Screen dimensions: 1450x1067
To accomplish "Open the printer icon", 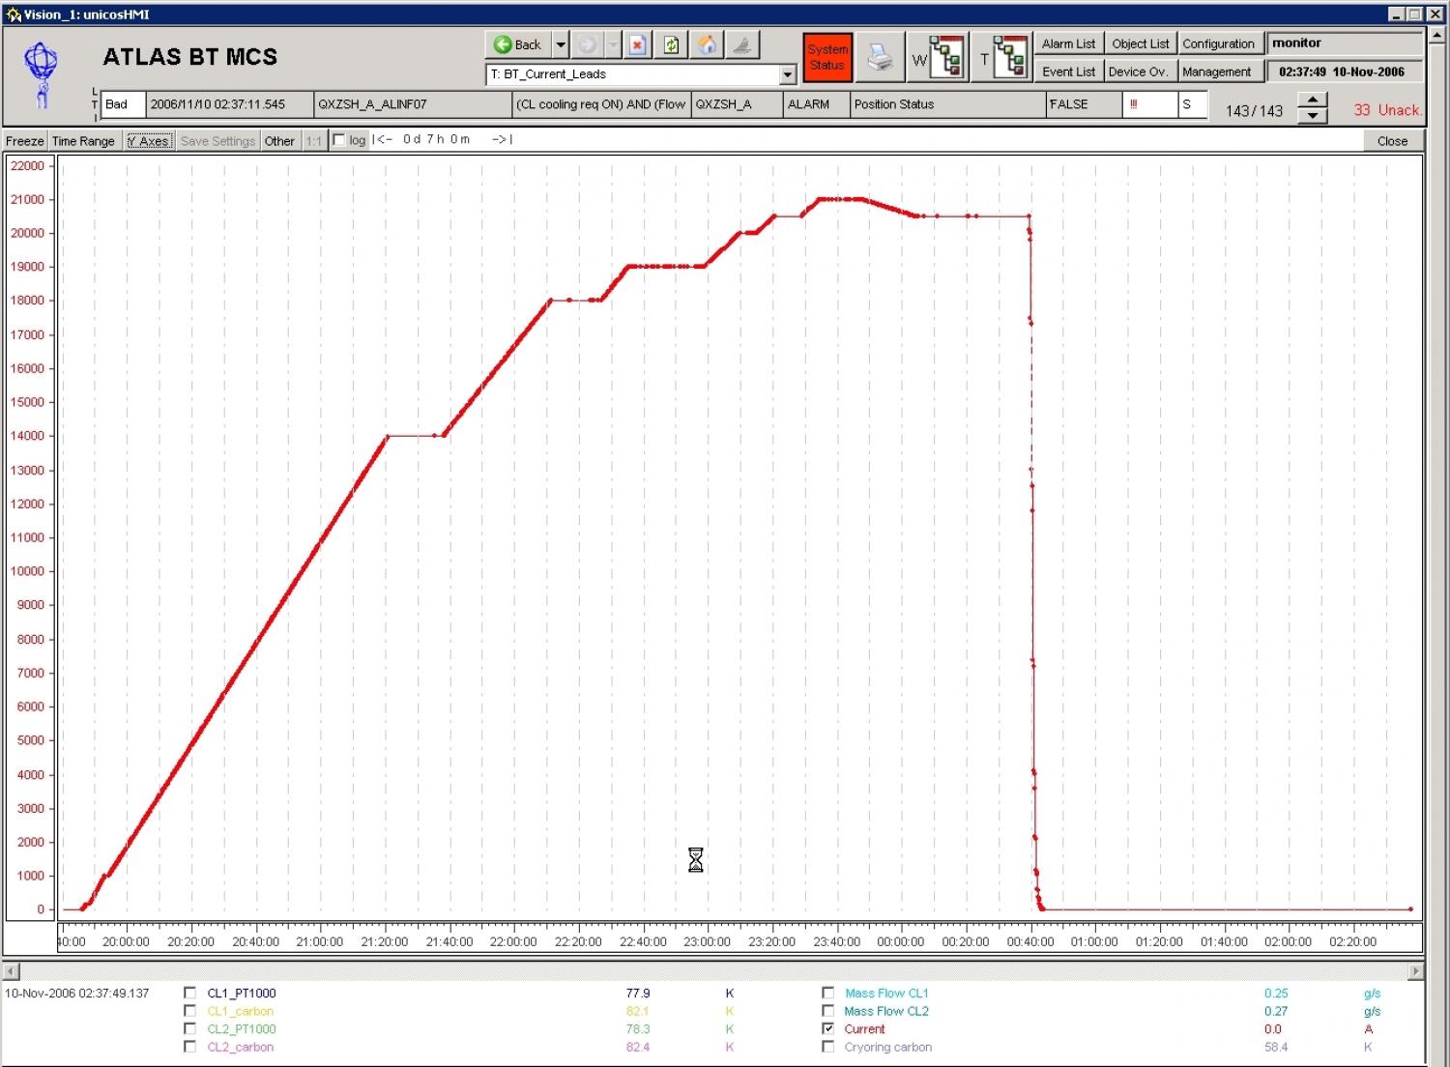I will (x=880, y=56).
